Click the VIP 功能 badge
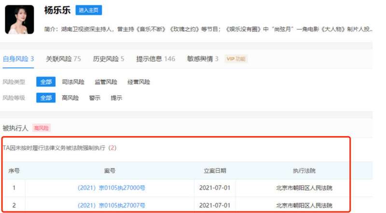The width and height of the screenshot is (386, 213). [236, 59]
